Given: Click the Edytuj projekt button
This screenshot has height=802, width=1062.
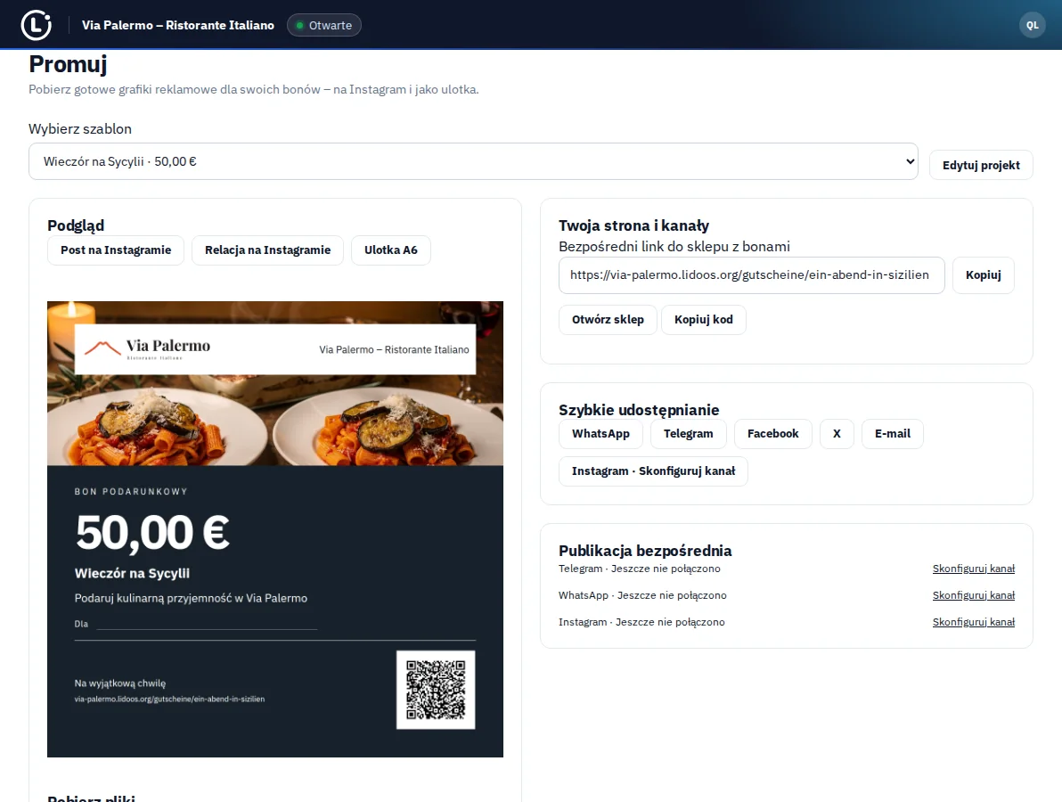Looking at the screenshot, I should [x=981, y=165].
